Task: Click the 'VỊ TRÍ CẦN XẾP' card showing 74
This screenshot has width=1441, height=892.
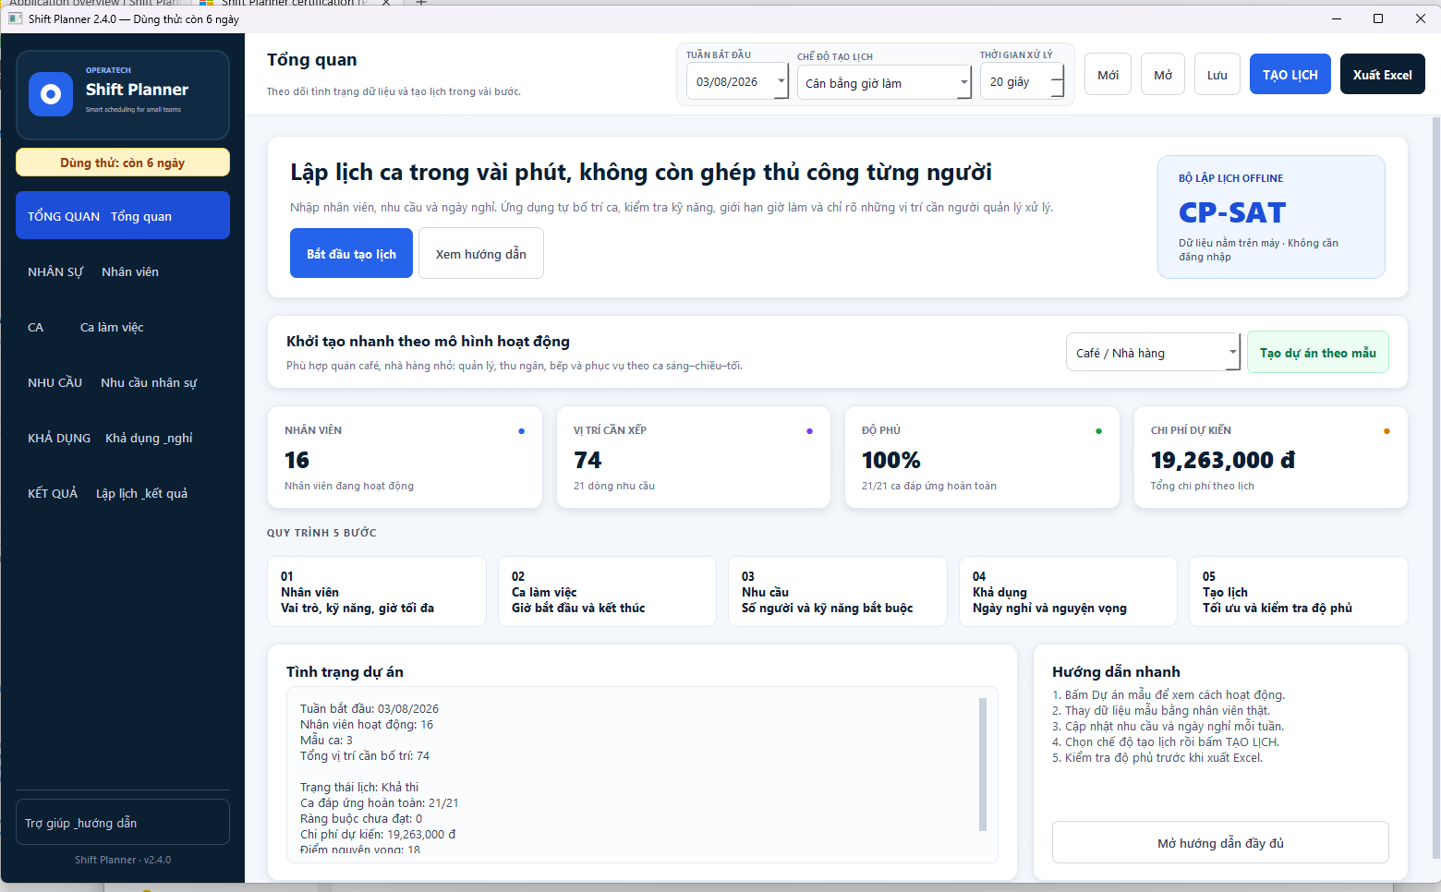Action: [694, 457]
